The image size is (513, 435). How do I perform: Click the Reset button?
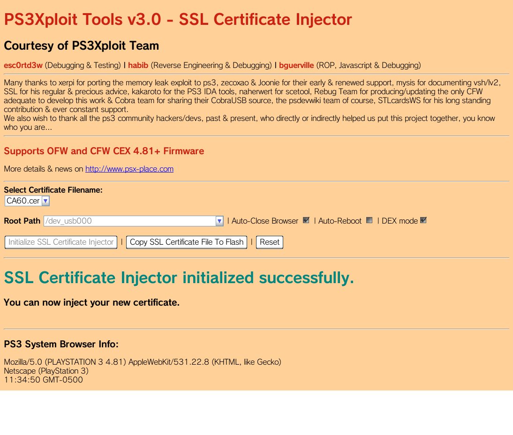pyautogui.click(x=270, y=242)
